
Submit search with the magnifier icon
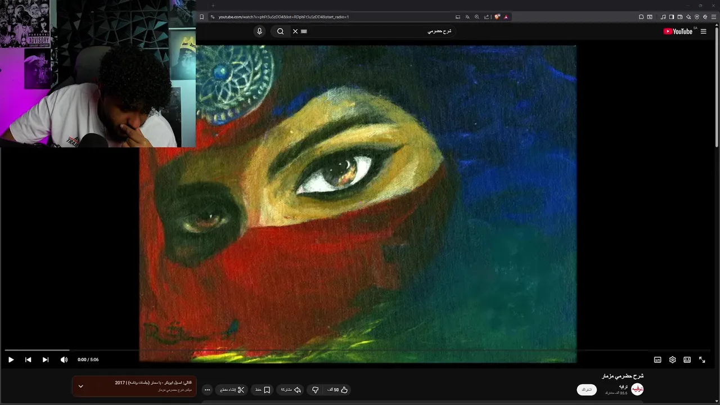[280, 31]
